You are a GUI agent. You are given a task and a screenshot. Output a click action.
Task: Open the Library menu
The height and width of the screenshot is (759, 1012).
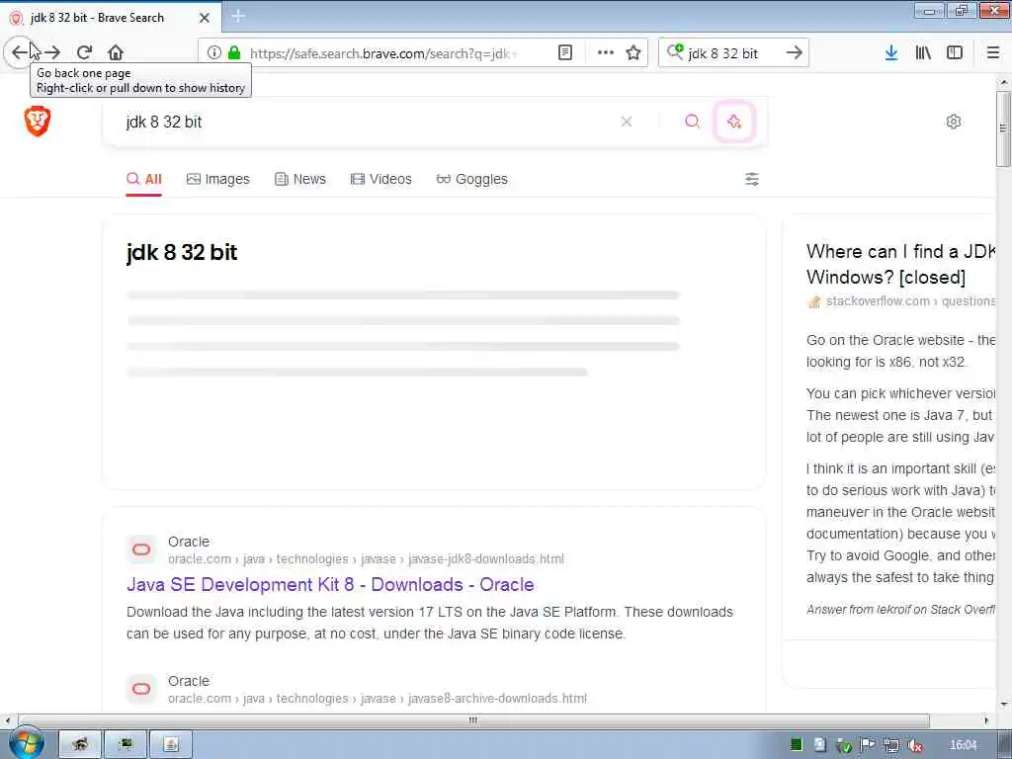[x=923, y=52]
